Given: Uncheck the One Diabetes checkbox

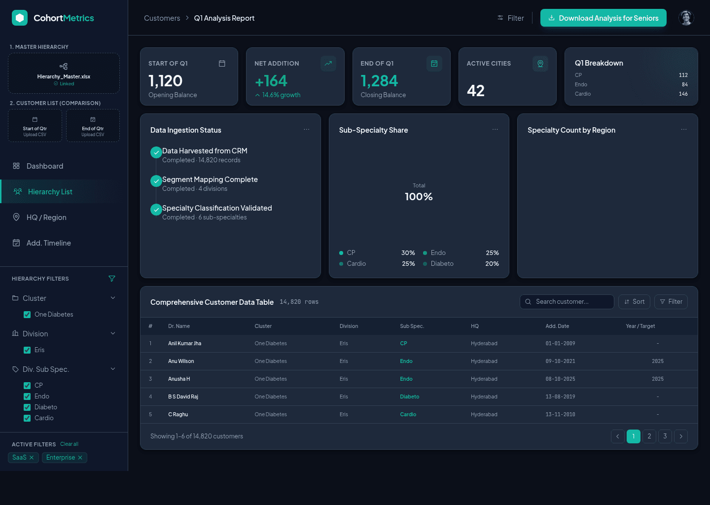Looking at the screenshot, I should tap(27, 315).
